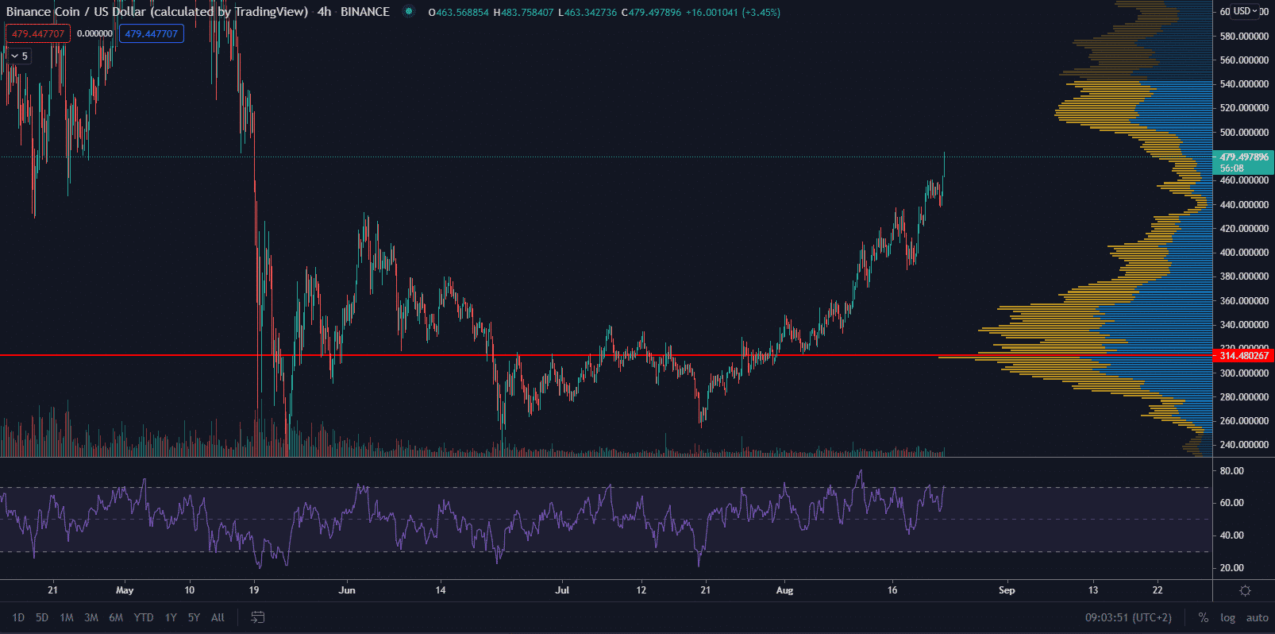The image size is (1275, 634).
Task: Toggle auto scale mode
Action: click(1257, 617)
